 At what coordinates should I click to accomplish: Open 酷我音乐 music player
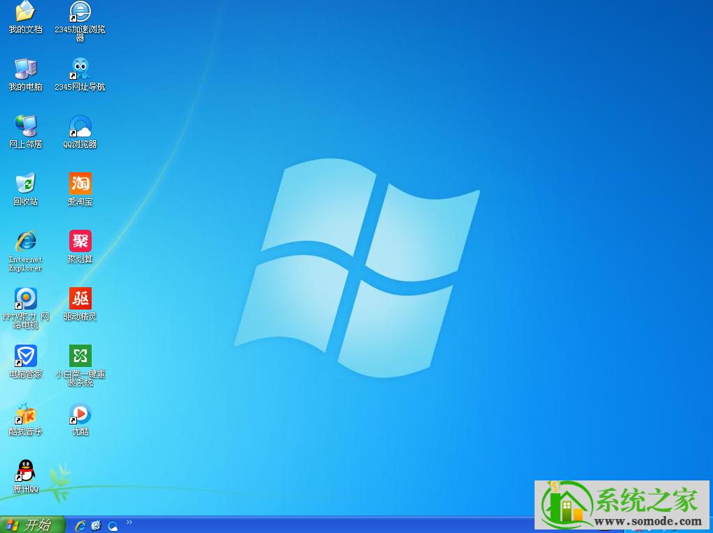(x=25, y=413)
